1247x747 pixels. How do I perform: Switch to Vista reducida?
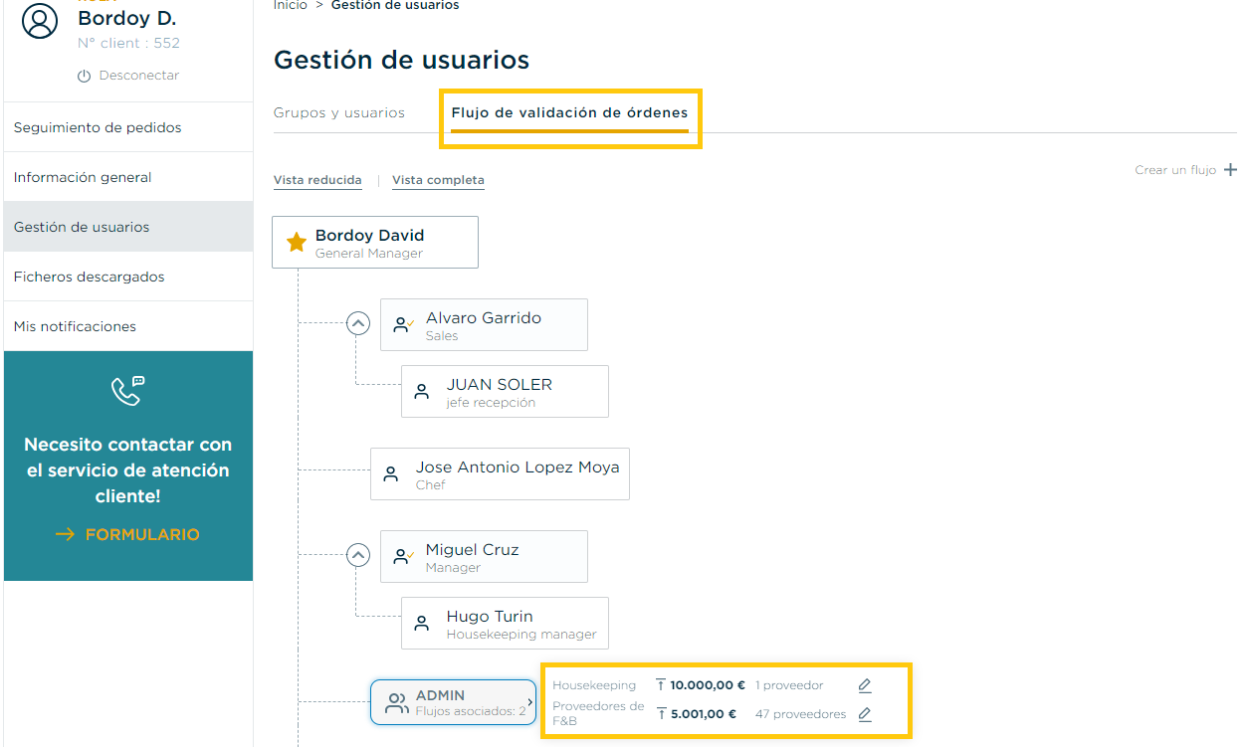coord(317,180)
